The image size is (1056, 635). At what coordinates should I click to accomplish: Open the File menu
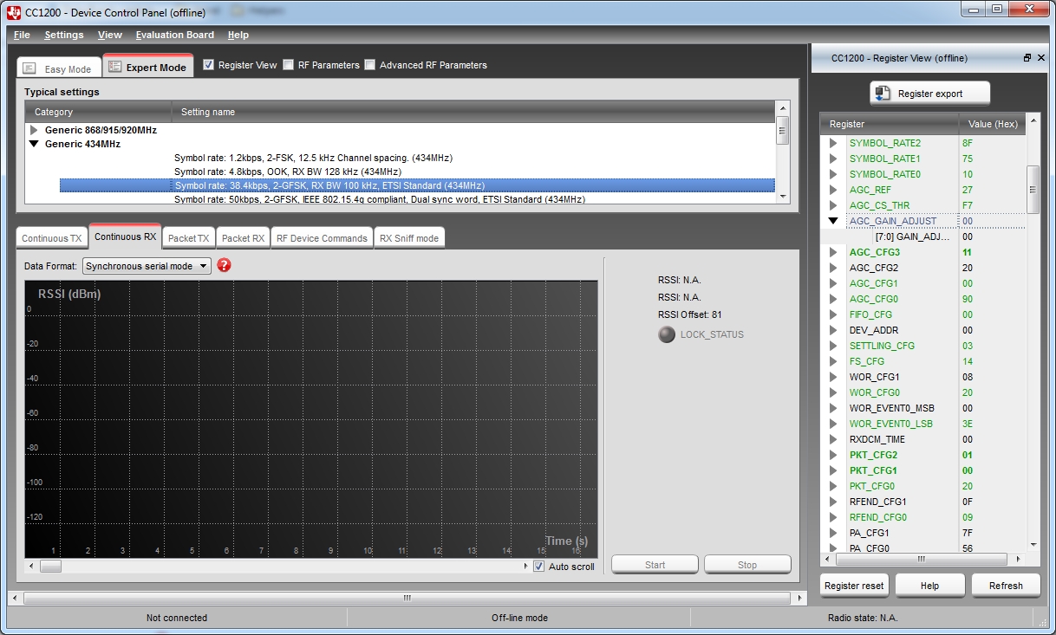[x=22, y=35]
